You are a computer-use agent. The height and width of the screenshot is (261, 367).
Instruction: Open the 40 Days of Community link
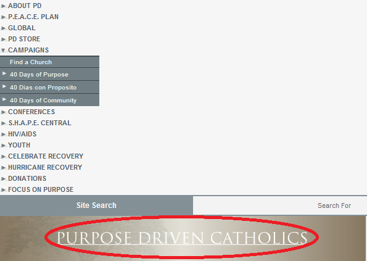pyautogui.click(x=43, y=100)
